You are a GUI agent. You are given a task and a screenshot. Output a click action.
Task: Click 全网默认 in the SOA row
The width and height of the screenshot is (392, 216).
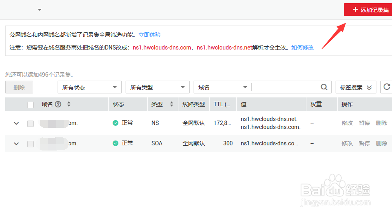(194, 143)
